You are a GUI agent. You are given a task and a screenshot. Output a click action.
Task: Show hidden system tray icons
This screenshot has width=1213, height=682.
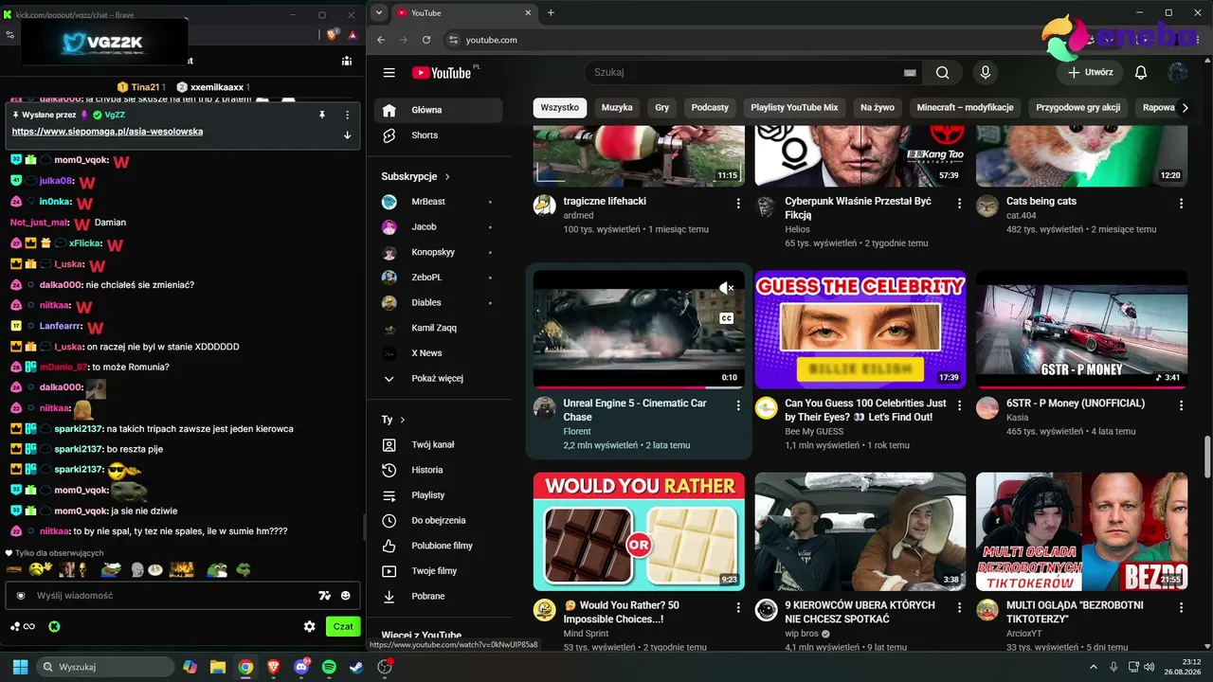(x=1095, y=667)
